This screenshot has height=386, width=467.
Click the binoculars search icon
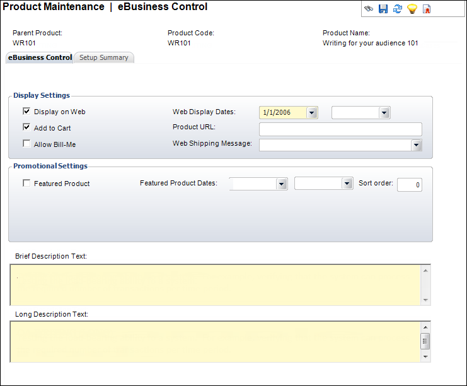(368, 9)
